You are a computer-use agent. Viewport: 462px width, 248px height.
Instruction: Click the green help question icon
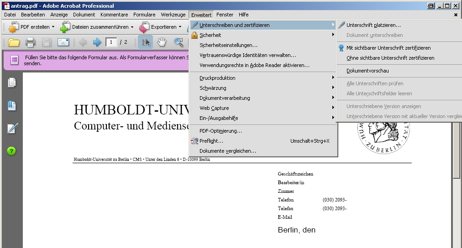pos(12,151)
